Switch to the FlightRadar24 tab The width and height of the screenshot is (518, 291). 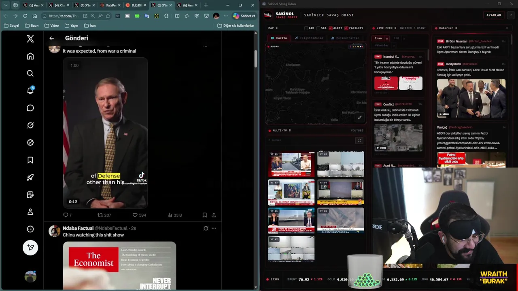pos(309,38)
